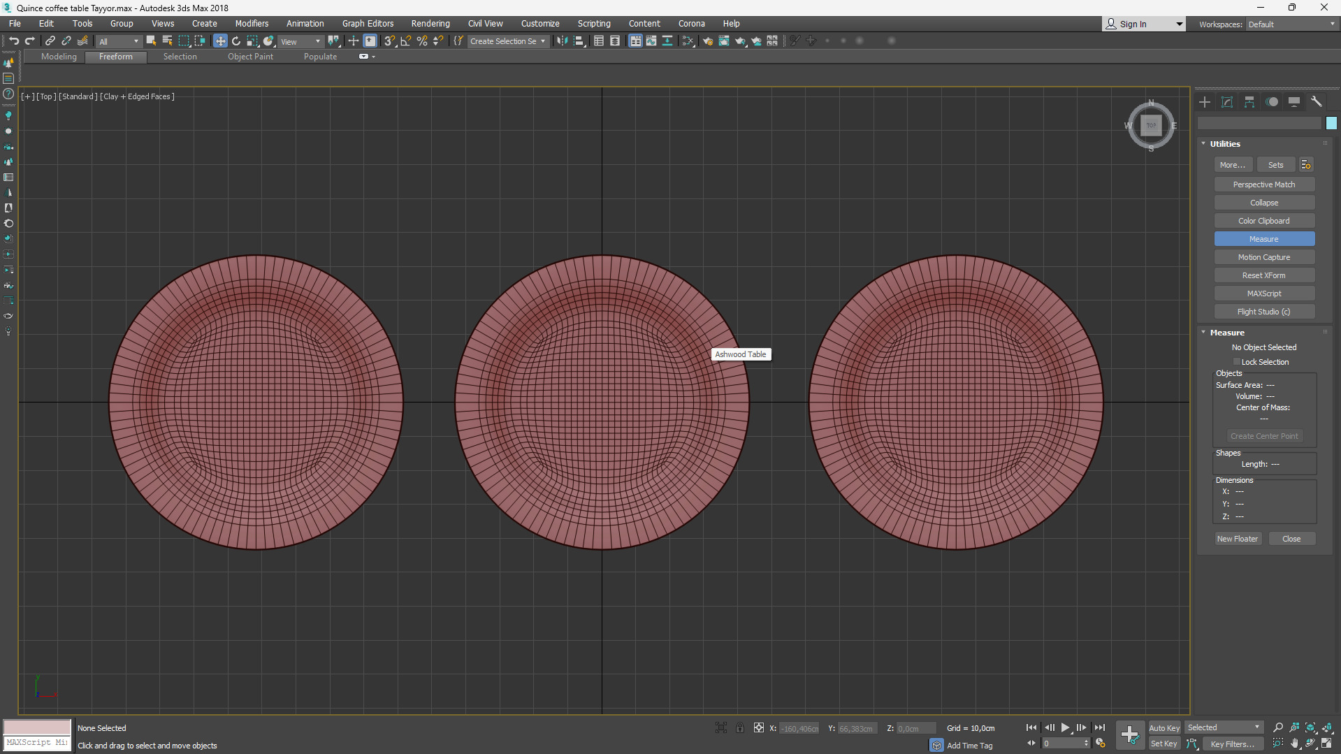Collapse the Measure rollout

click(1203, 333)
